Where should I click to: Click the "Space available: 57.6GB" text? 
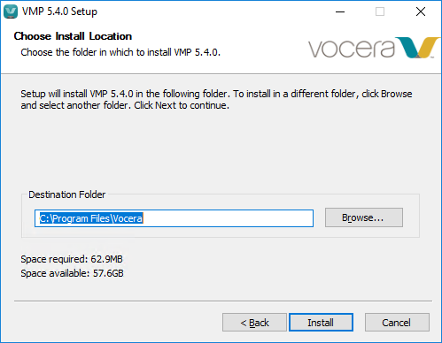click(72, 273)
